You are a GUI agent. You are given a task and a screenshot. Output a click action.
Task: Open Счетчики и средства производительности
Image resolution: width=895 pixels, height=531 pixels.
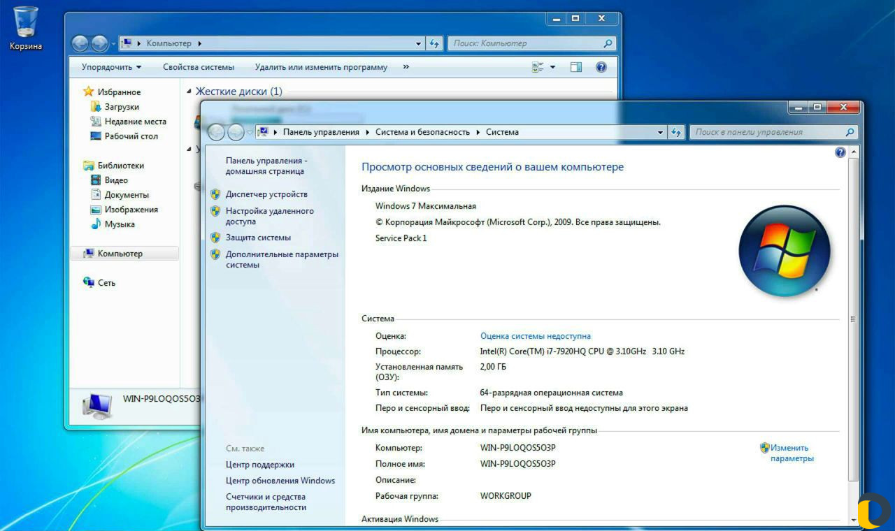point(266,502)
